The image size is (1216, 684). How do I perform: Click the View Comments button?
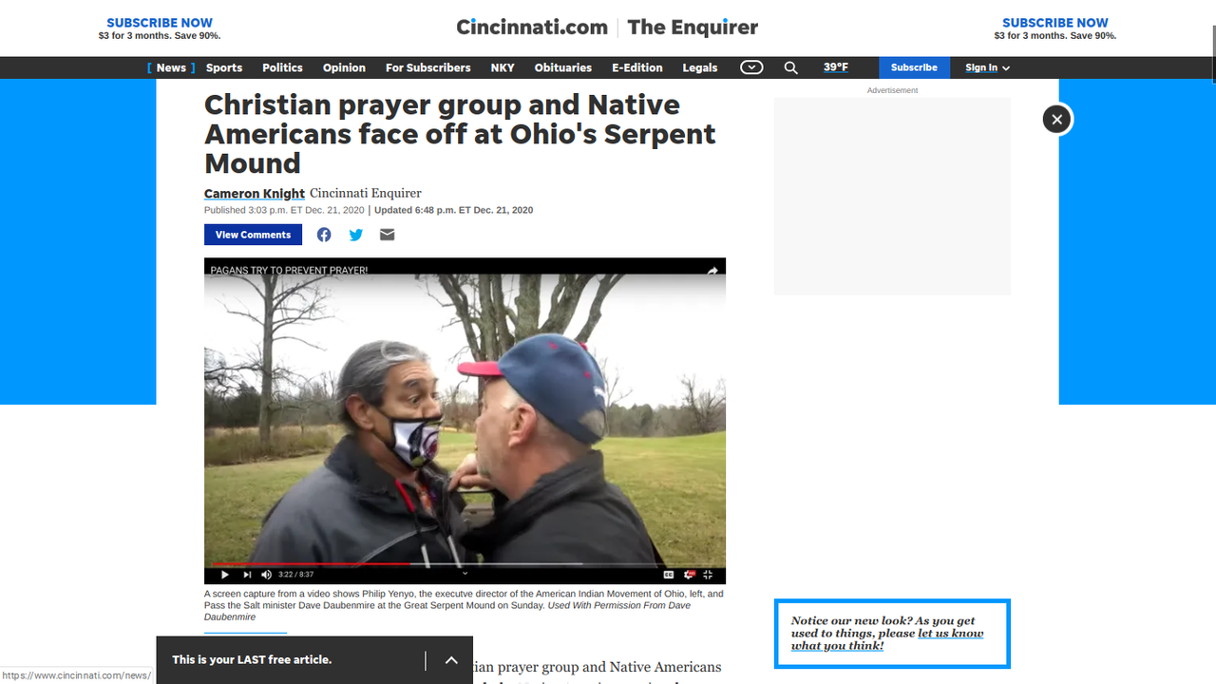tap(253, 235)
